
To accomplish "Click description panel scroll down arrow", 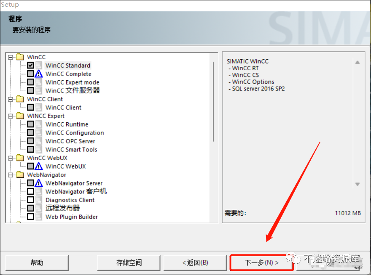I will coord(358,184).
